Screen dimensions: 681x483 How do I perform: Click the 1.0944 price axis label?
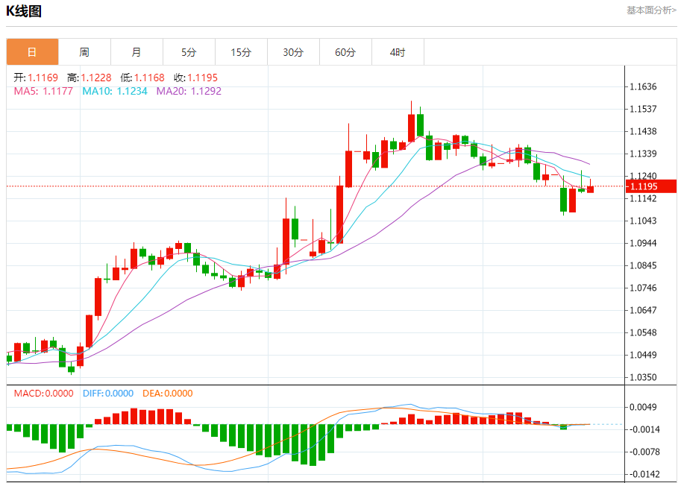click(643, 243)
